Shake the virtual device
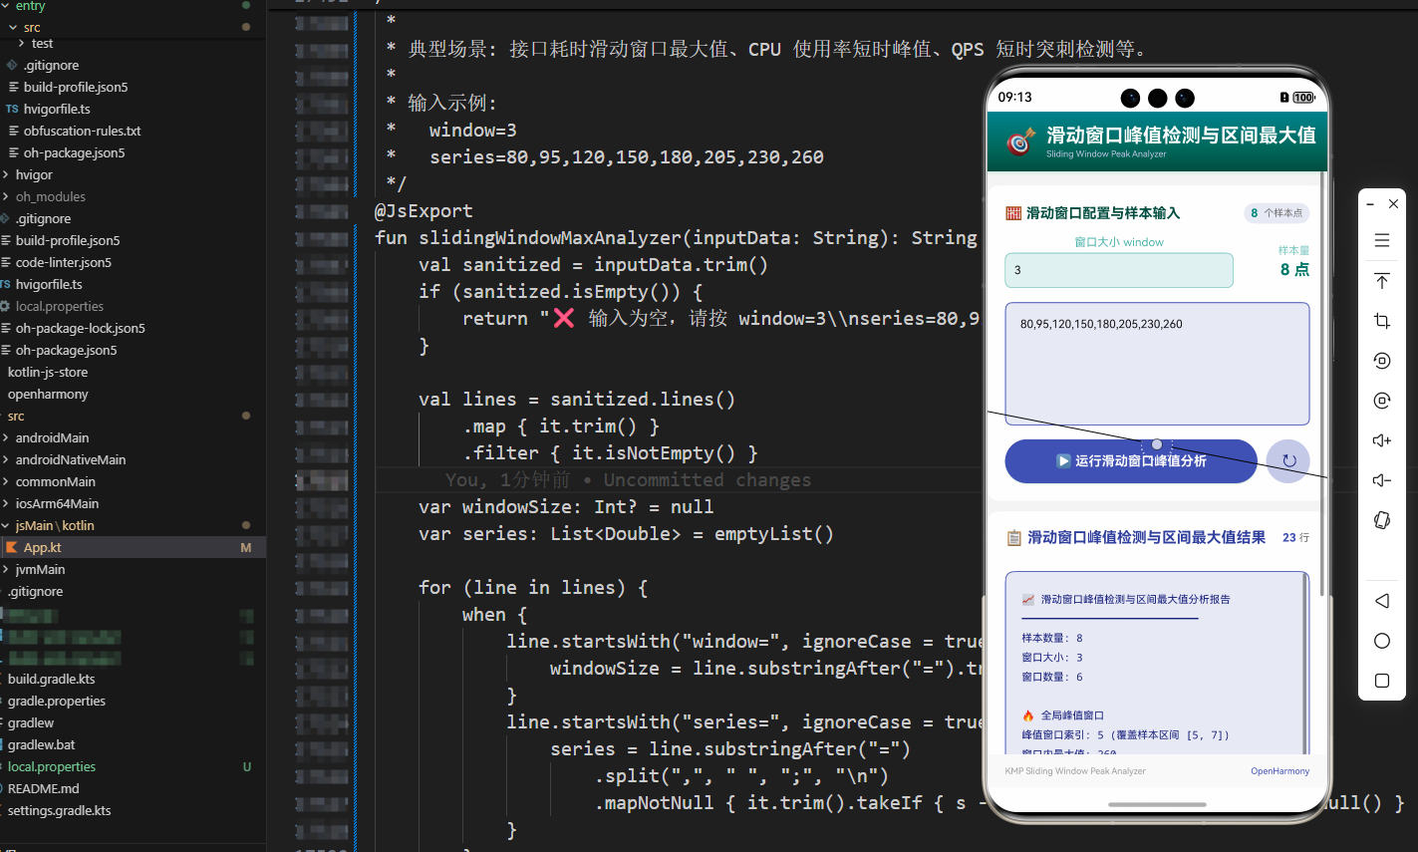Viewport: 1418px width, 852px height. tap(1381, 520)
